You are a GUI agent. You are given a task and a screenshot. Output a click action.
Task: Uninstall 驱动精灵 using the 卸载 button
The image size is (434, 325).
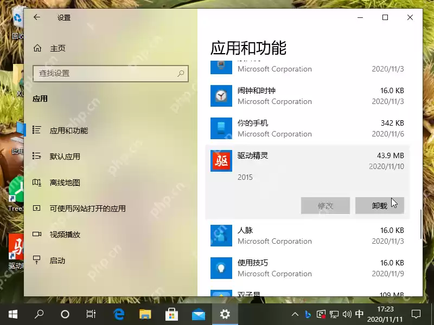[380, 205]
